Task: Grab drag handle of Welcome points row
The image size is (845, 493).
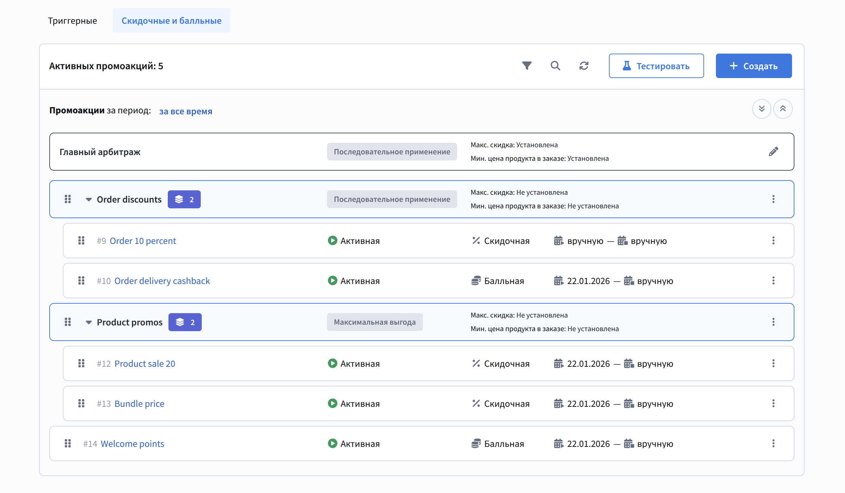Action: pos(68,443)
